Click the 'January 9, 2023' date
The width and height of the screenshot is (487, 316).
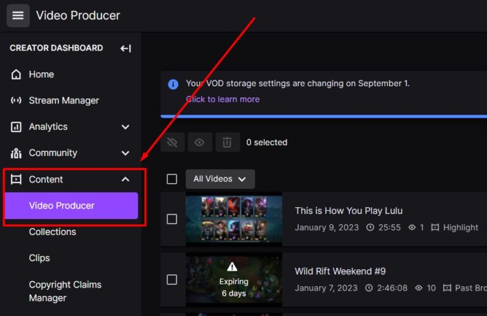(327, 227)
